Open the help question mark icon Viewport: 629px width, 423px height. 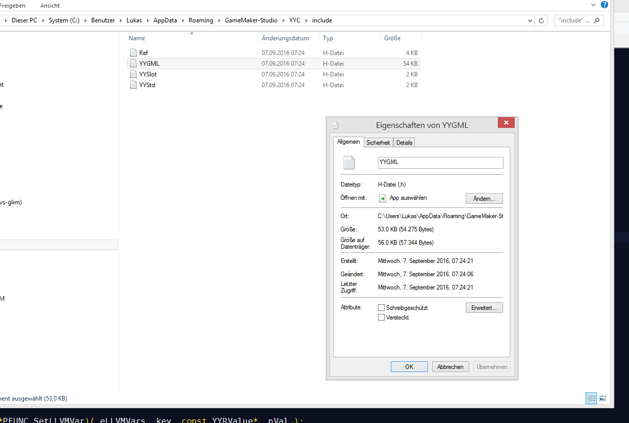[x=605, y=5]
